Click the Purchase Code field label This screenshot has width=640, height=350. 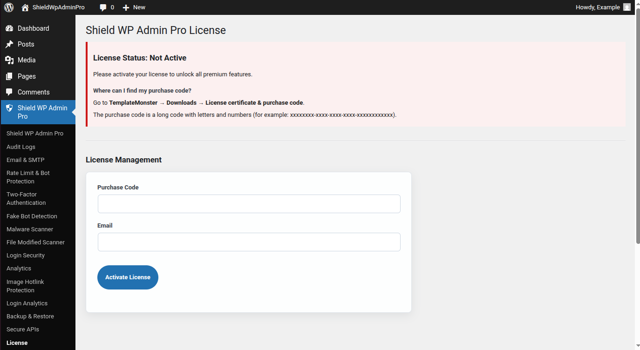118,188
